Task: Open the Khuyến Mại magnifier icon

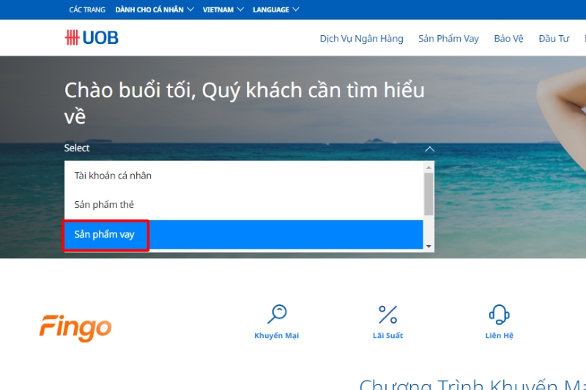Action: 277,314
